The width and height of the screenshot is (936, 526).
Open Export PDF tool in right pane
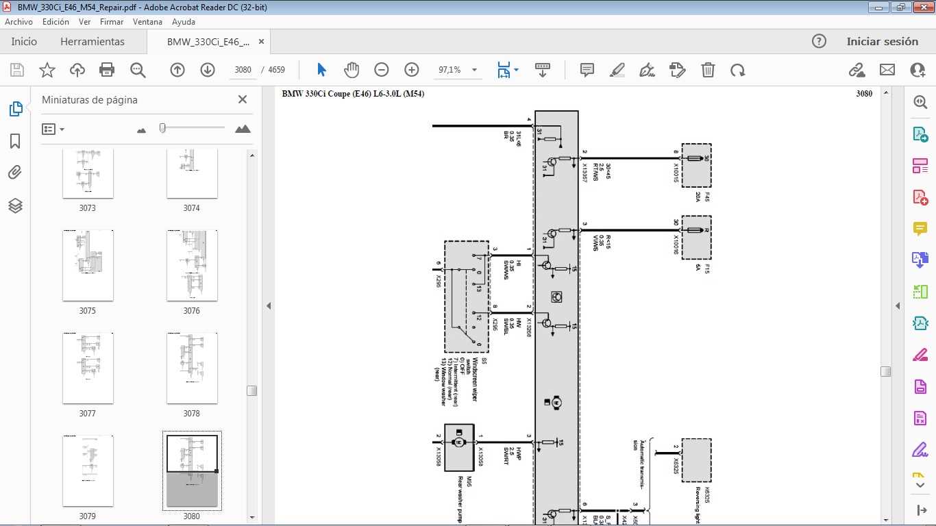click(920, 134)
